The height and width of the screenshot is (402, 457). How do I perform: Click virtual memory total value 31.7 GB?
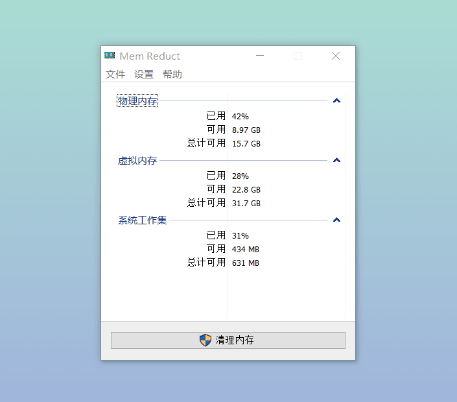pyautogui.click(x=246, y=203)
